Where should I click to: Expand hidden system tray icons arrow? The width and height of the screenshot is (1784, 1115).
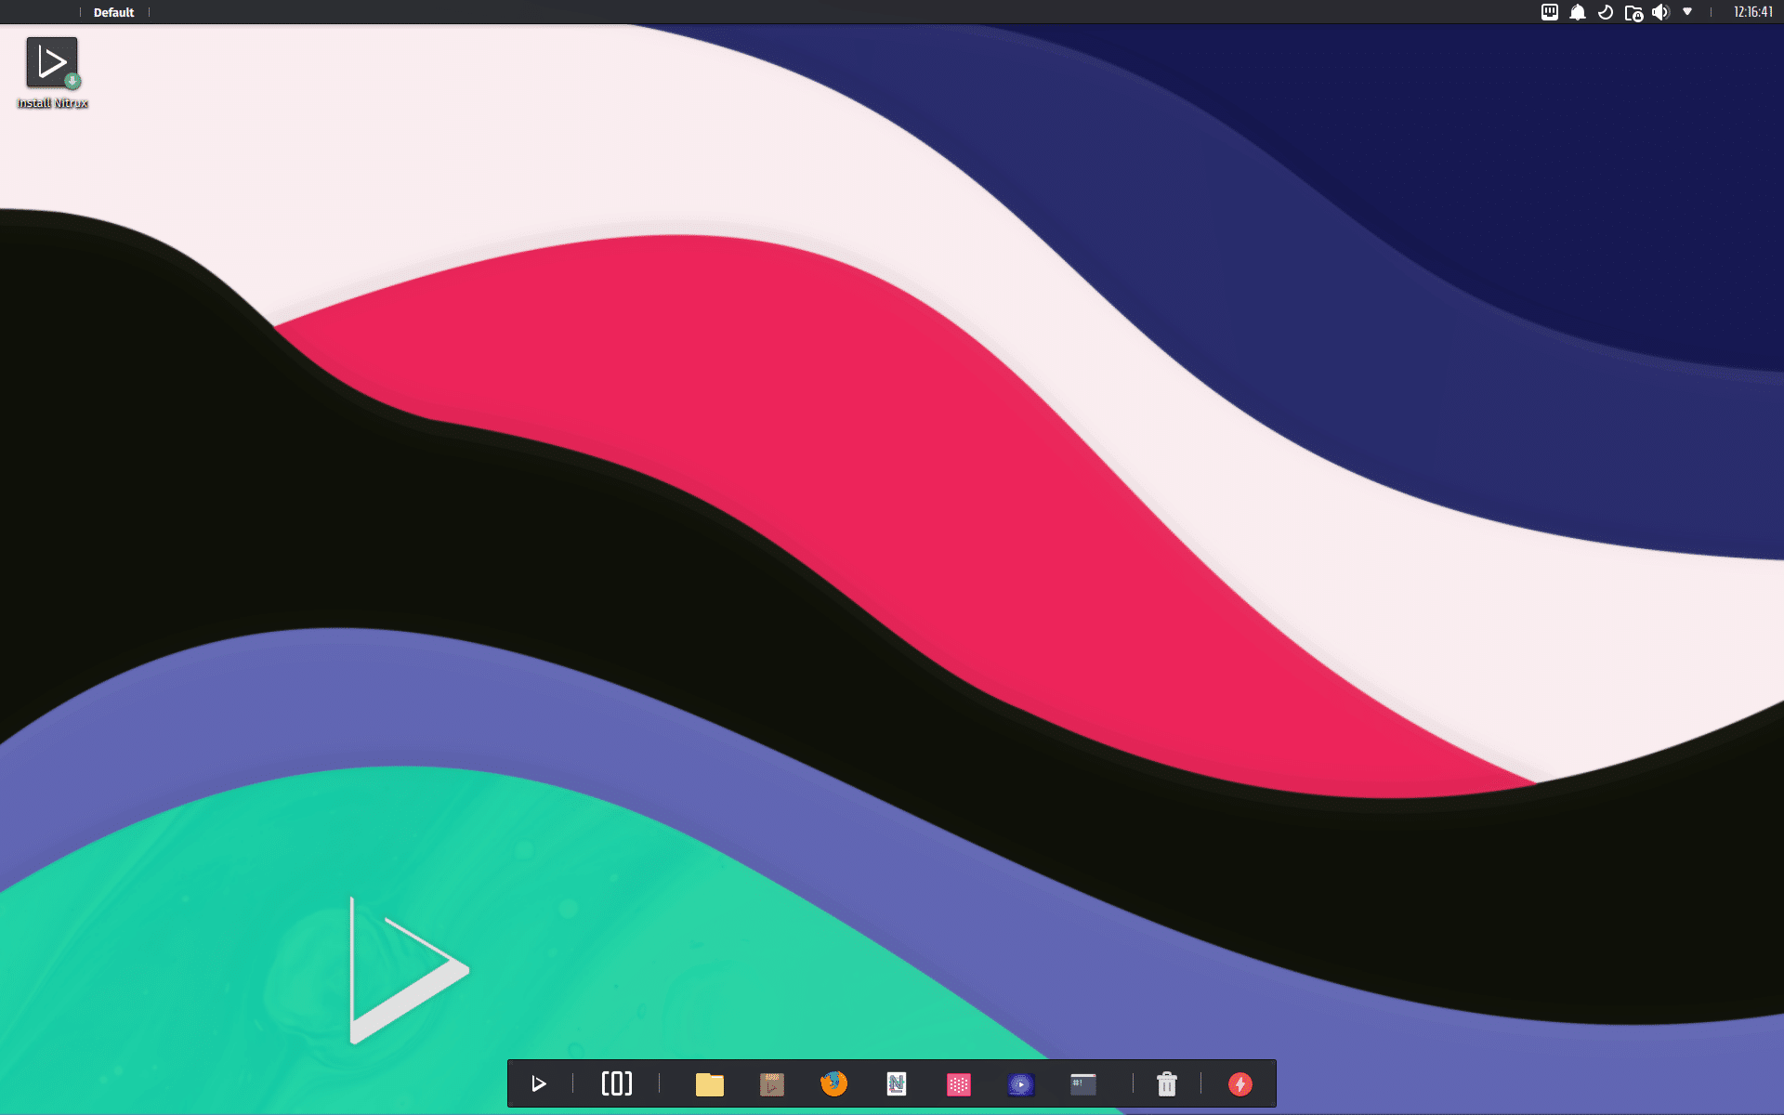(1687, 12)
